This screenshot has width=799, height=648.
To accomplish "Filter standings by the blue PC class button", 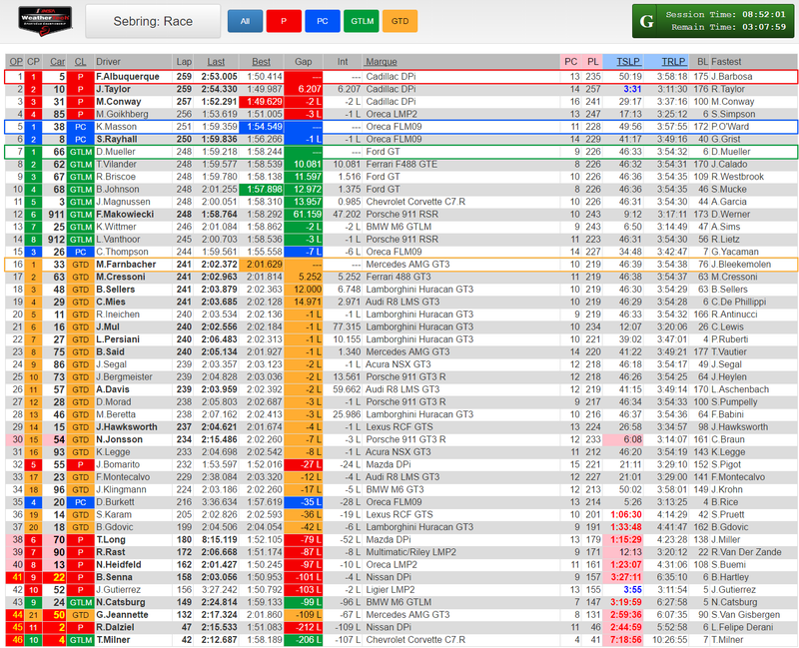I will [323, 21].
